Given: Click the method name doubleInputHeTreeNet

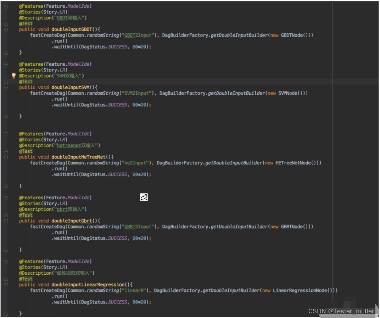Looking at the screenshot, I should coord(79,157).
